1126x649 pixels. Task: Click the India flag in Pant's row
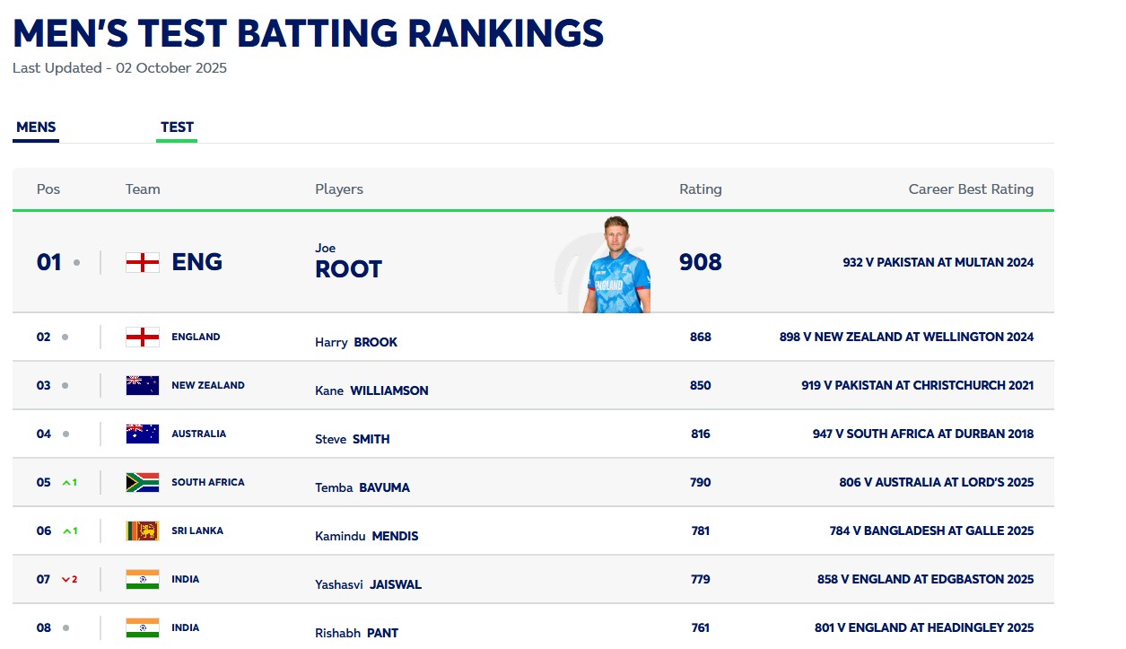tap(143, 627)
